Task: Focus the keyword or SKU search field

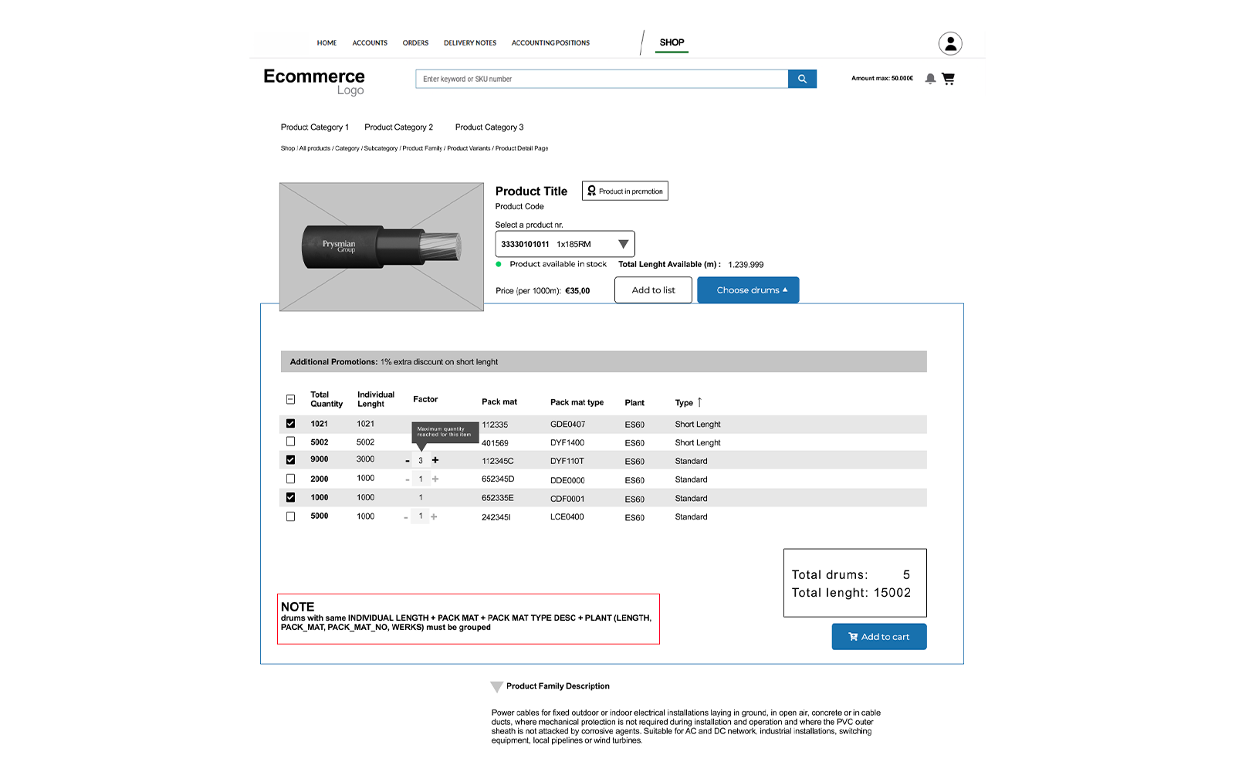Action: click(602, 79)
